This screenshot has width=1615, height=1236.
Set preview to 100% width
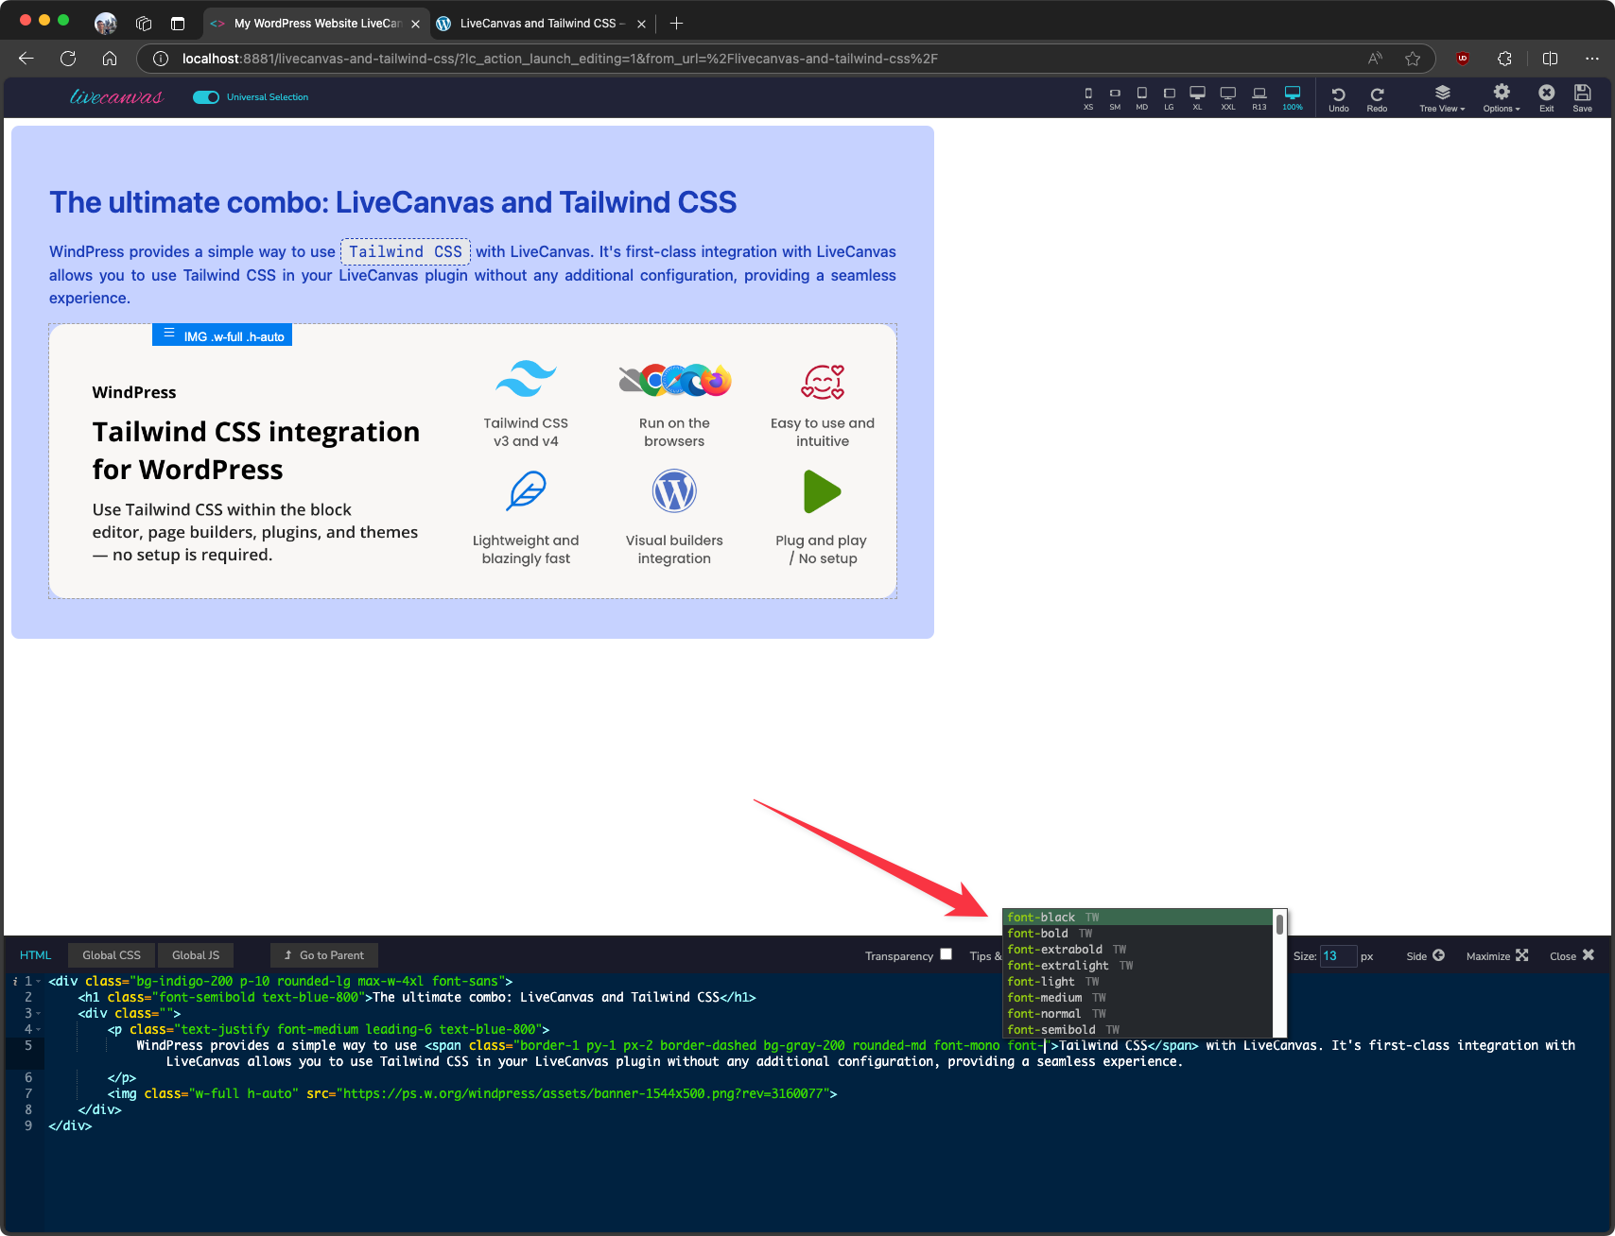pos(1292,97)
